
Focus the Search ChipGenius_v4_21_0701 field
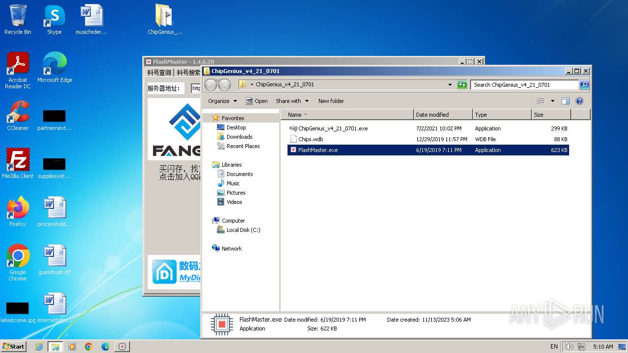pyautogui.click(x=524, y=85)
